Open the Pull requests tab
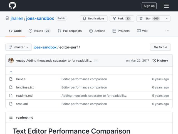 70,31
